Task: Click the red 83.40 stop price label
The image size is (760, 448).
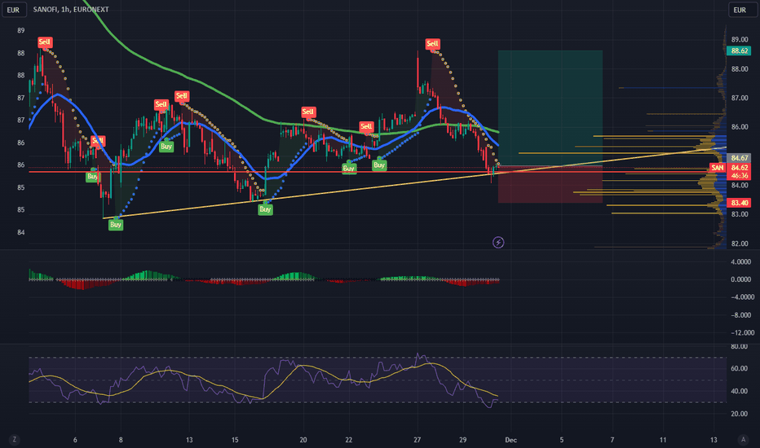Action: [739, 203]
